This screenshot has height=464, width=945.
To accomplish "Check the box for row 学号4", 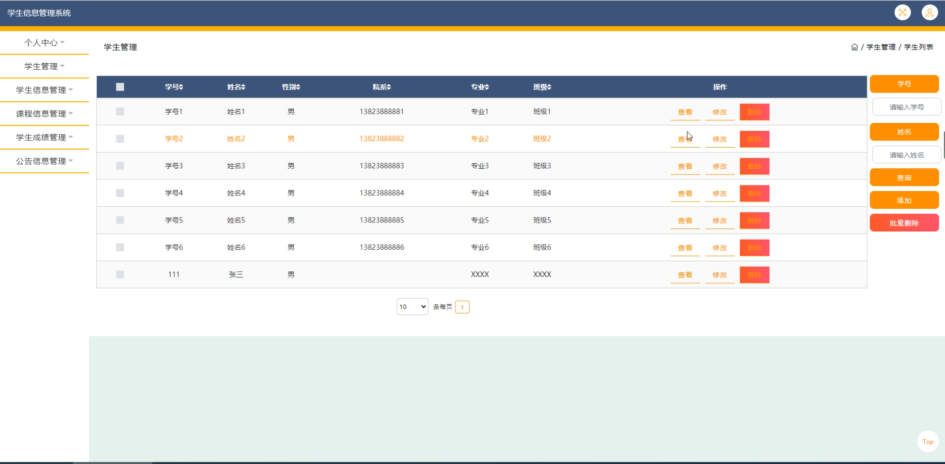I will click(120, 193).
